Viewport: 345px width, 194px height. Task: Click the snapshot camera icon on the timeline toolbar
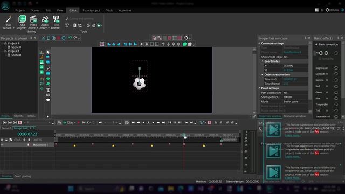[x=20, y=122]
